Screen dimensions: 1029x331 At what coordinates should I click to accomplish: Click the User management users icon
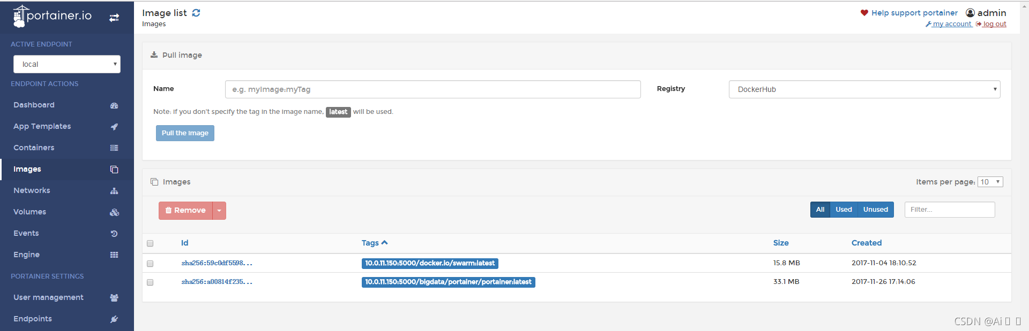click(x=114, y=298)
